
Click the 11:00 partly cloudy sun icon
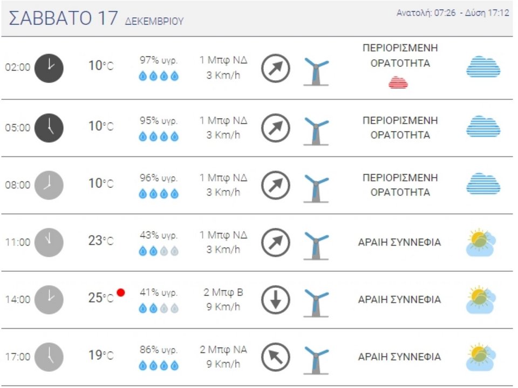point(481,243)
